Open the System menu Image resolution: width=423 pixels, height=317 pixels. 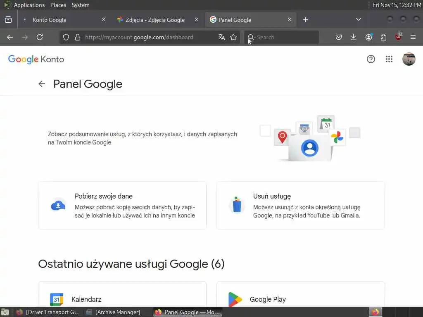point(81,5)
